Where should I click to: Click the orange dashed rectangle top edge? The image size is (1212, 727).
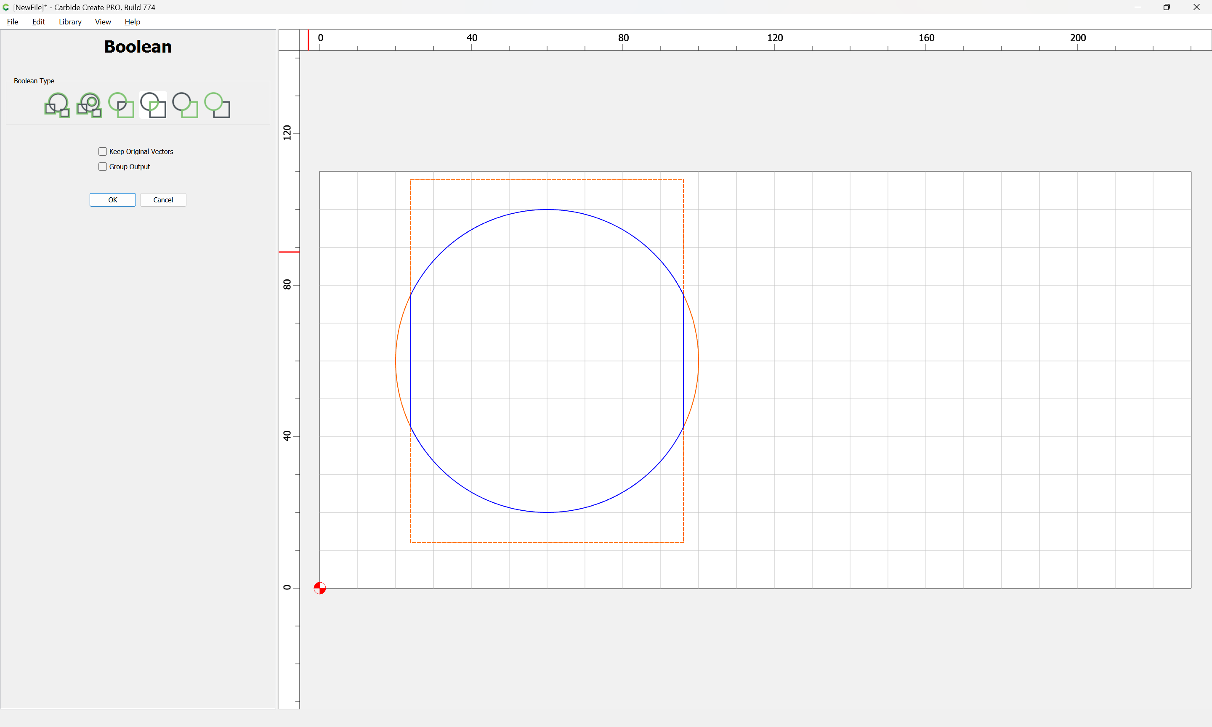pos(547,179)
